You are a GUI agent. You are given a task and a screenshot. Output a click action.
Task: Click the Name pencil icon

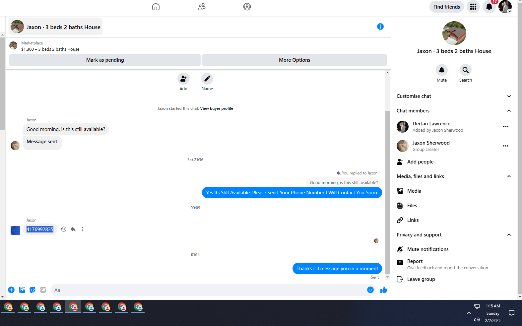point(207,79)
